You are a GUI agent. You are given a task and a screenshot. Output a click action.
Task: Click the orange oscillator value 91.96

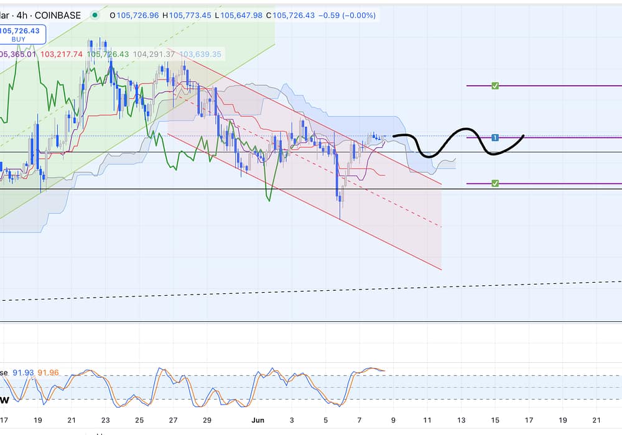click(48, 372)
